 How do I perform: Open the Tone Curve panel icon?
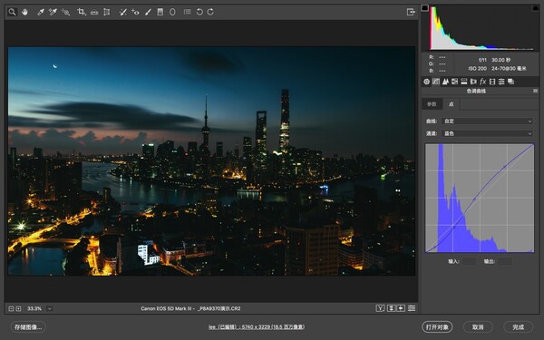click(436, 82)
